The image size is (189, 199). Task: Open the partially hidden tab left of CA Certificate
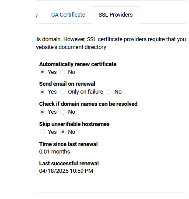click(37, 15)
